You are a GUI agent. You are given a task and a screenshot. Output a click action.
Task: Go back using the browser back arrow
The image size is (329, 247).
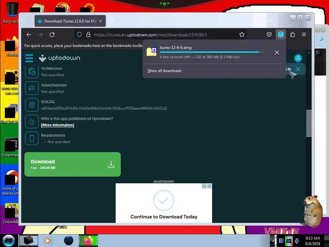(x=29, y=35)
